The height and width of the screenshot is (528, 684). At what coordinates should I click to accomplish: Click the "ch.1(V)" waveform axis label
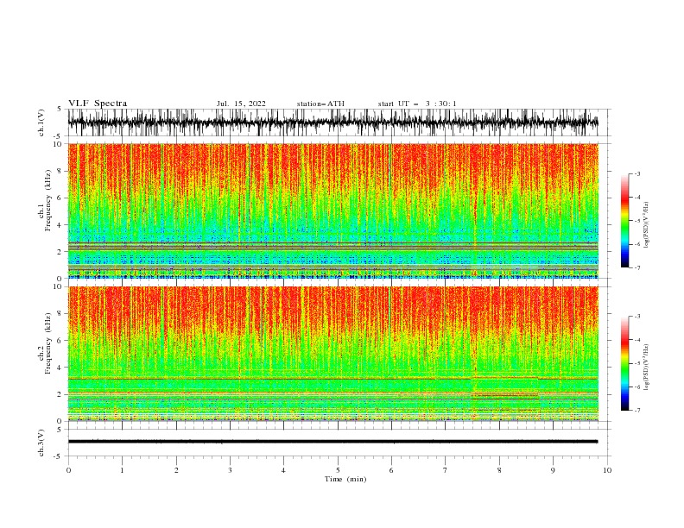click(x=41, y=123)
